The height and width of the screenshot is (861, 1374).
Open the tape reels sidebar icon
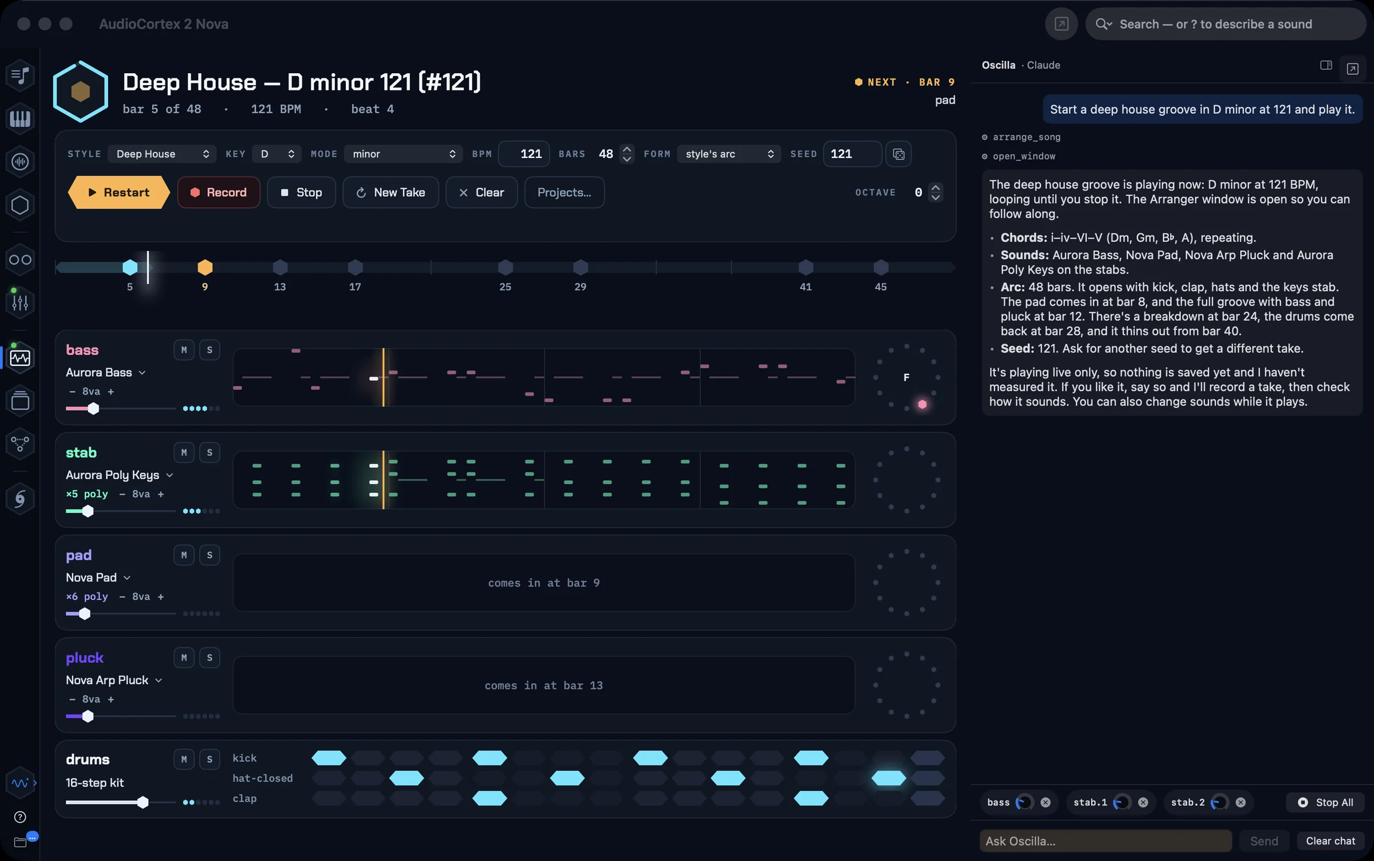tap(20, 260)
